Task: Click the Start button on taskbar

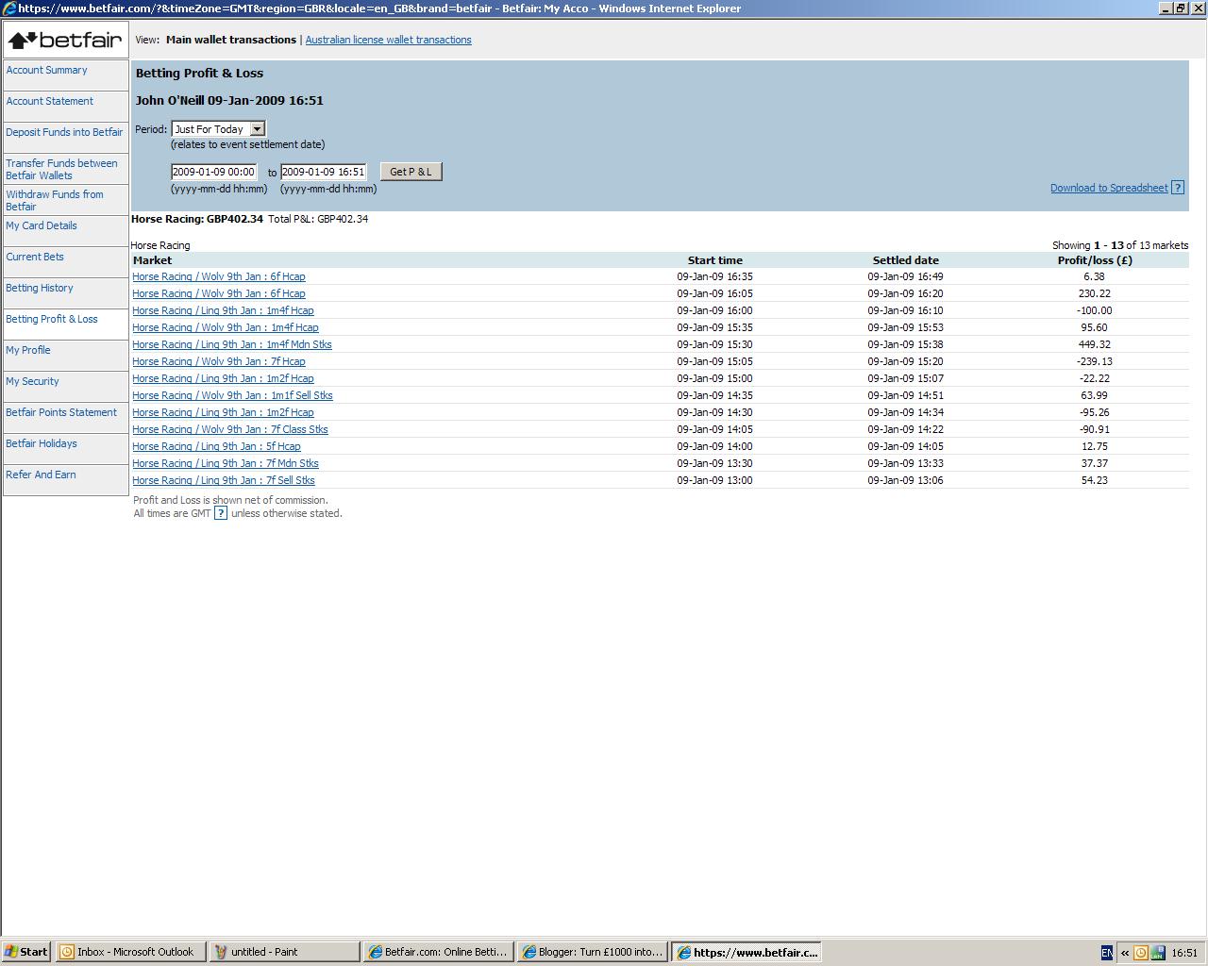Action: pos(26,952)
